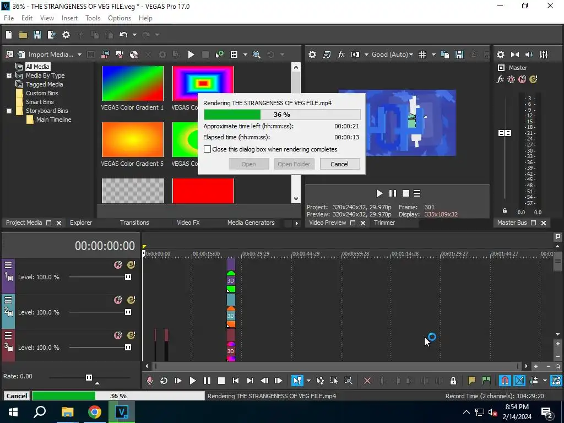Open Normal Edit Tool dropdown arrow
This screenshot has height=423, width=564.
pos(308,381)
